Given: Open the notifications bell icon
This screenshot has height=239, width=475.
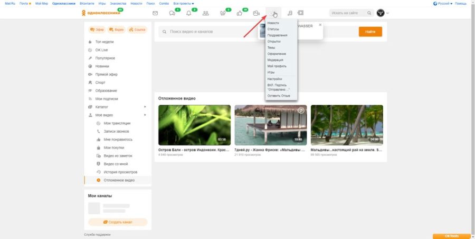Looking at the screenshot, I should (188, 13).
